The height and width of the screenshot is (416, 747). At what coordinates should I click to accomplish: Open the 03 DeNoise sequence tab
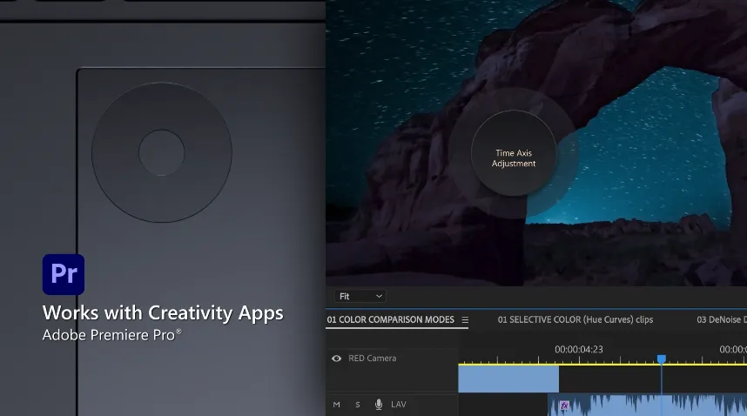[x=721, y=320]
